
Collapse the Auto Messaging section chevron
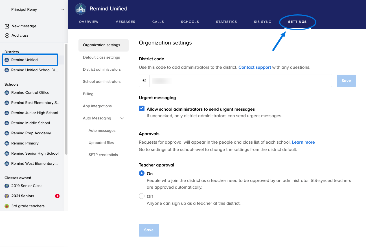122,118
